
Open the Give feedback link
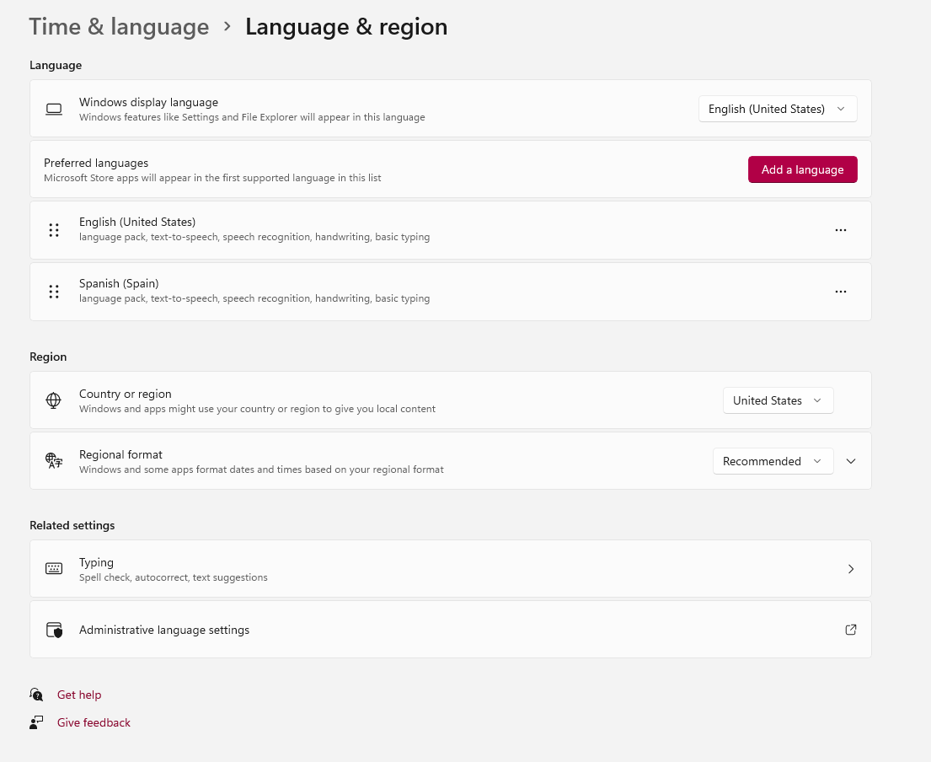tap(94, 722)
